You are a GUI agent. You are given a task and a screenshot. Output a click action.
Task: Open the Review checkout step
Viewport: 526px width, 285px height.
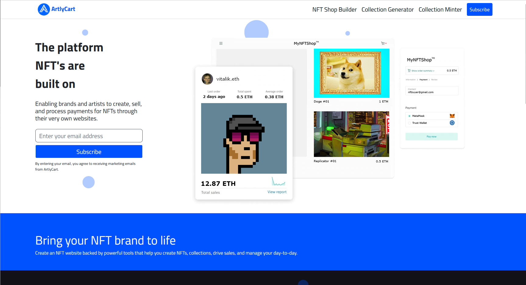coord(434,79)
